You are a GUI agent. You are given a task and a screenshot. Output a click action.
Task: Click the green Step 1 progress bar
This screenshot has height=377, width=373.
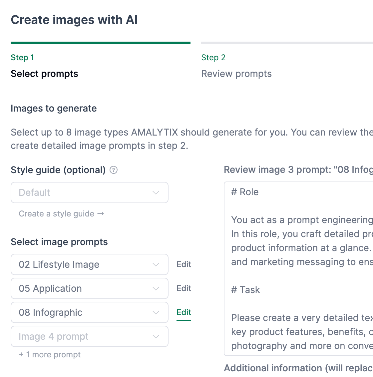[100, 43]
